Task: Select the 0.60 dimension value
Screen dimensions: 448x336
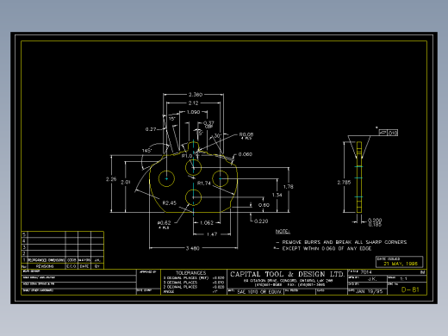Action: 264,205
